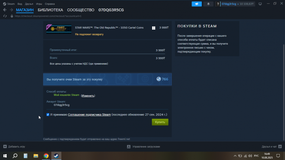Click the network Wi-Fi tray icon
This screenshot has width=285, height=160.
[x=245, y=156]
